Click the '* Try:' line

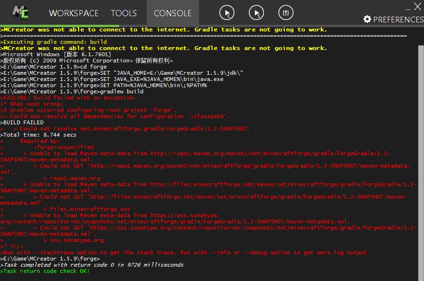pos(12,246)
